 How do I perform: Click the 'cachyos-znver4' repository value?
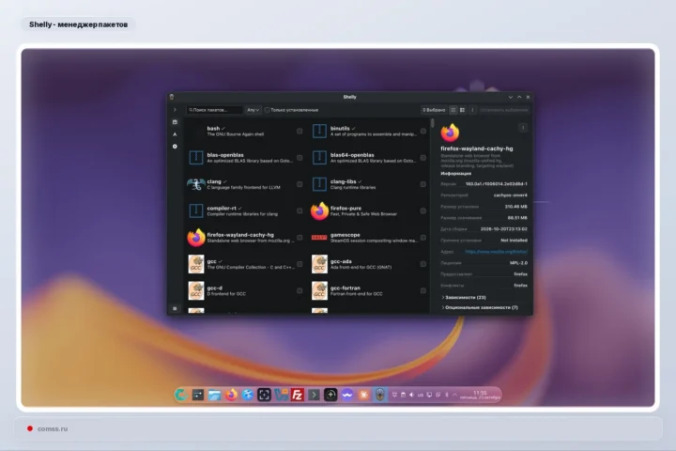coord(511,195)
